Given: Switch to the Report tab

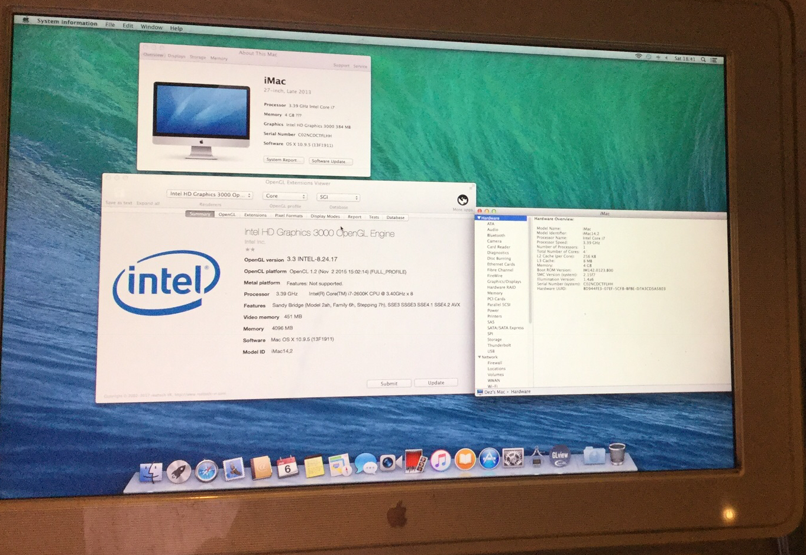Looking at the screenshot, I should click(354, 217).
